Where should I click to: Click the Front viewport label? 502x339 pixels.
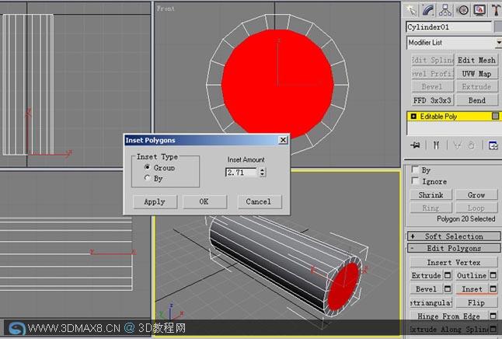click(x=166, y=9)
